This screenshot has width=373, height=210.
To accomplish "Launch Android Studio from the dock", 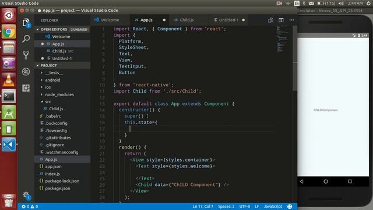I will (9, 112).
